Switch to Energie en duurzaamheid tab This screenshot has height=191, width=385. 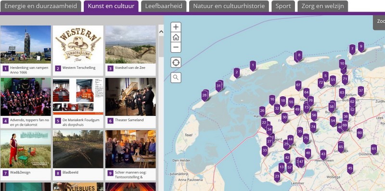[x=40, y=6]
